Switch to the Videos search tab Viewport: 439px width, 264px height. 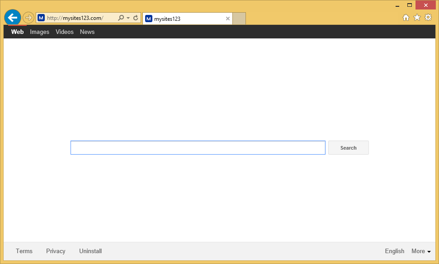pyautogui.click(x=65, y=32)
